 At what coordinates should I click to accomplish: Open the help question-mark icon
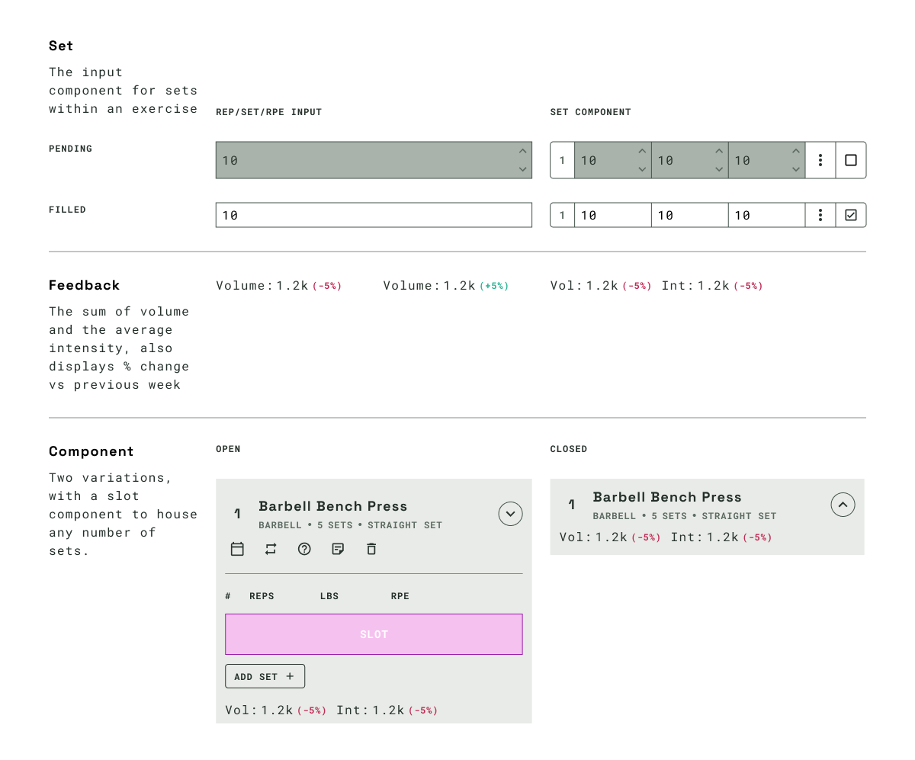pos(304,549)
